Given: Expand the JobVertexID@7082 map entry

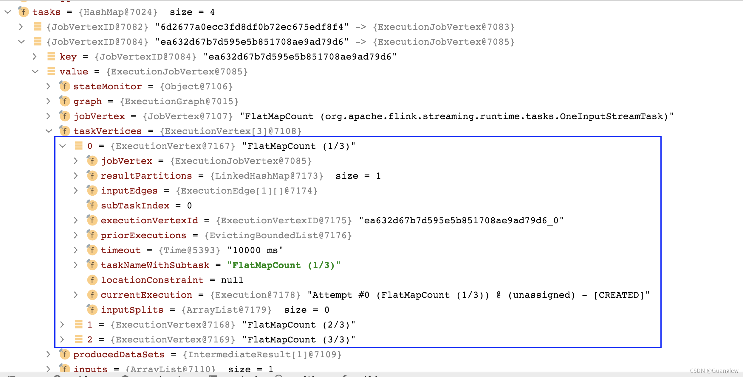Looking at the screenshot, I should (x=21, y=27).
